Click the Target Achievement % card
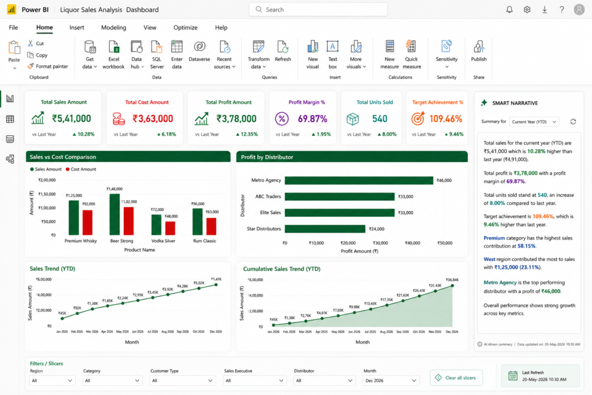Image resolution: width=592 pixels, height=395 pixels. 437,118
